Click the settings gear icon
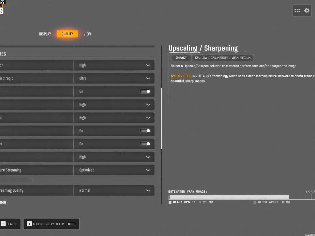The width and height of the screenshot is (315, 236). [307, 10]
